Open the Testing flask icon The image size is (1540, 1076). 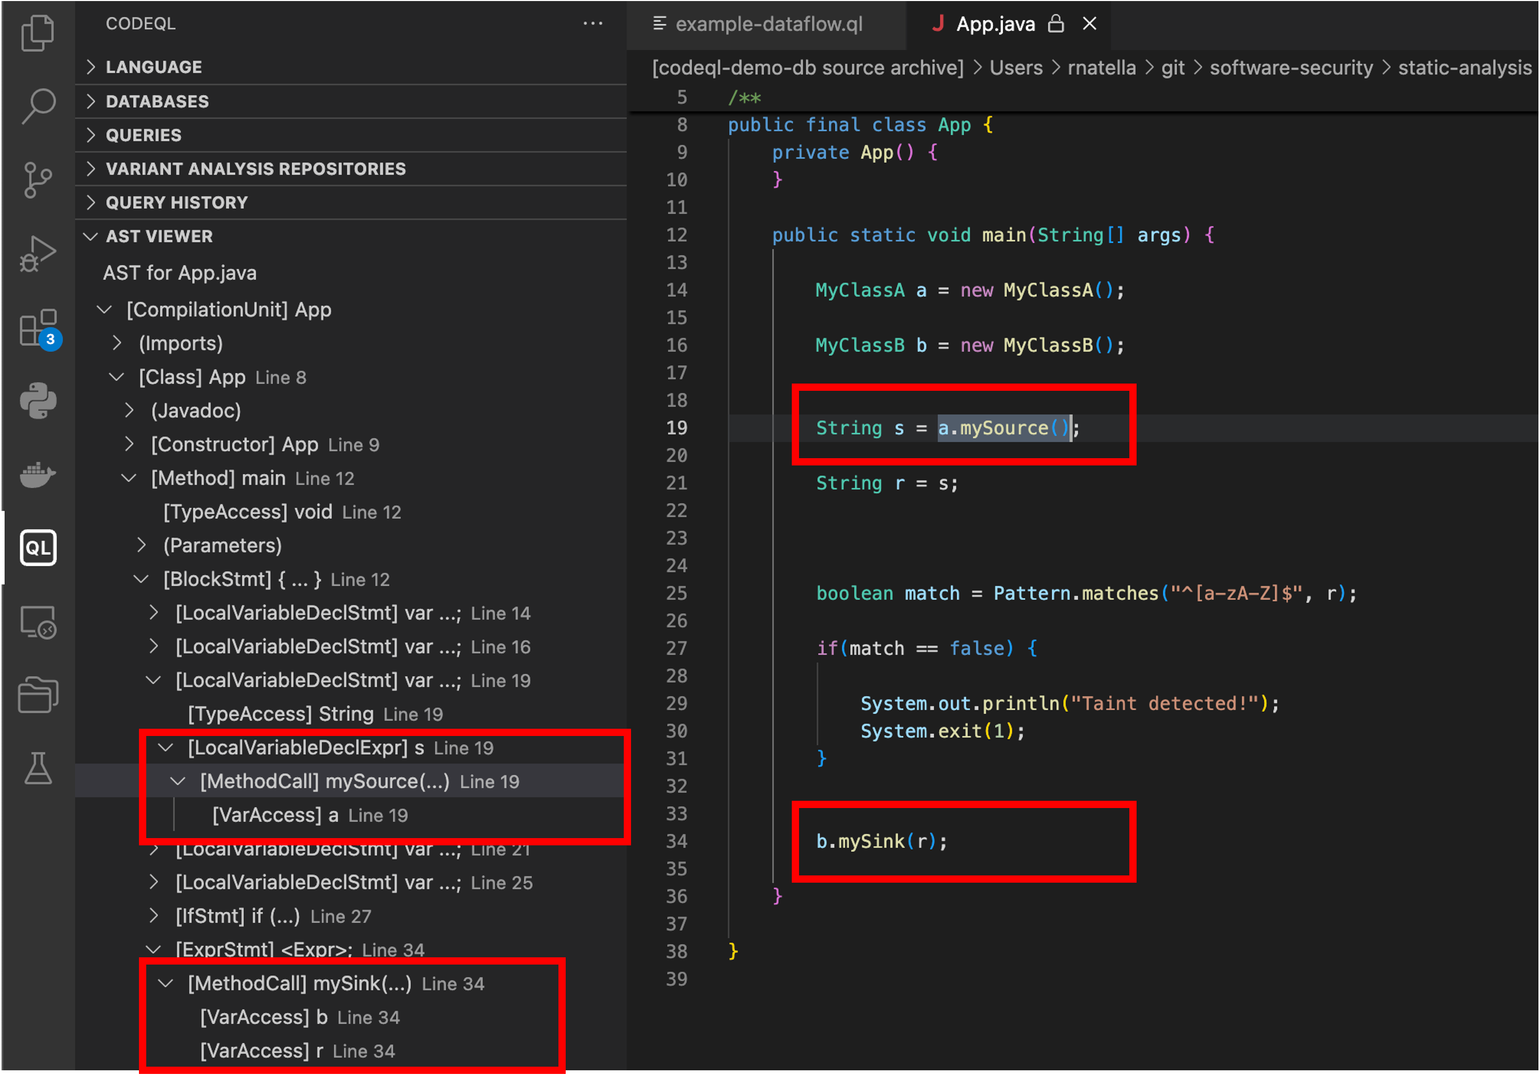tap(37, 768)
